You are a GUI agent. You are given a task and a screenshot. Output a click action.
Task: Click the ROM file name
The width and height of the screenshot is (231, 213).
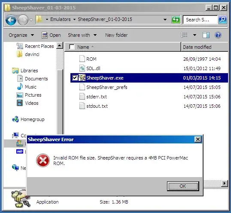(x=91, y=59)
